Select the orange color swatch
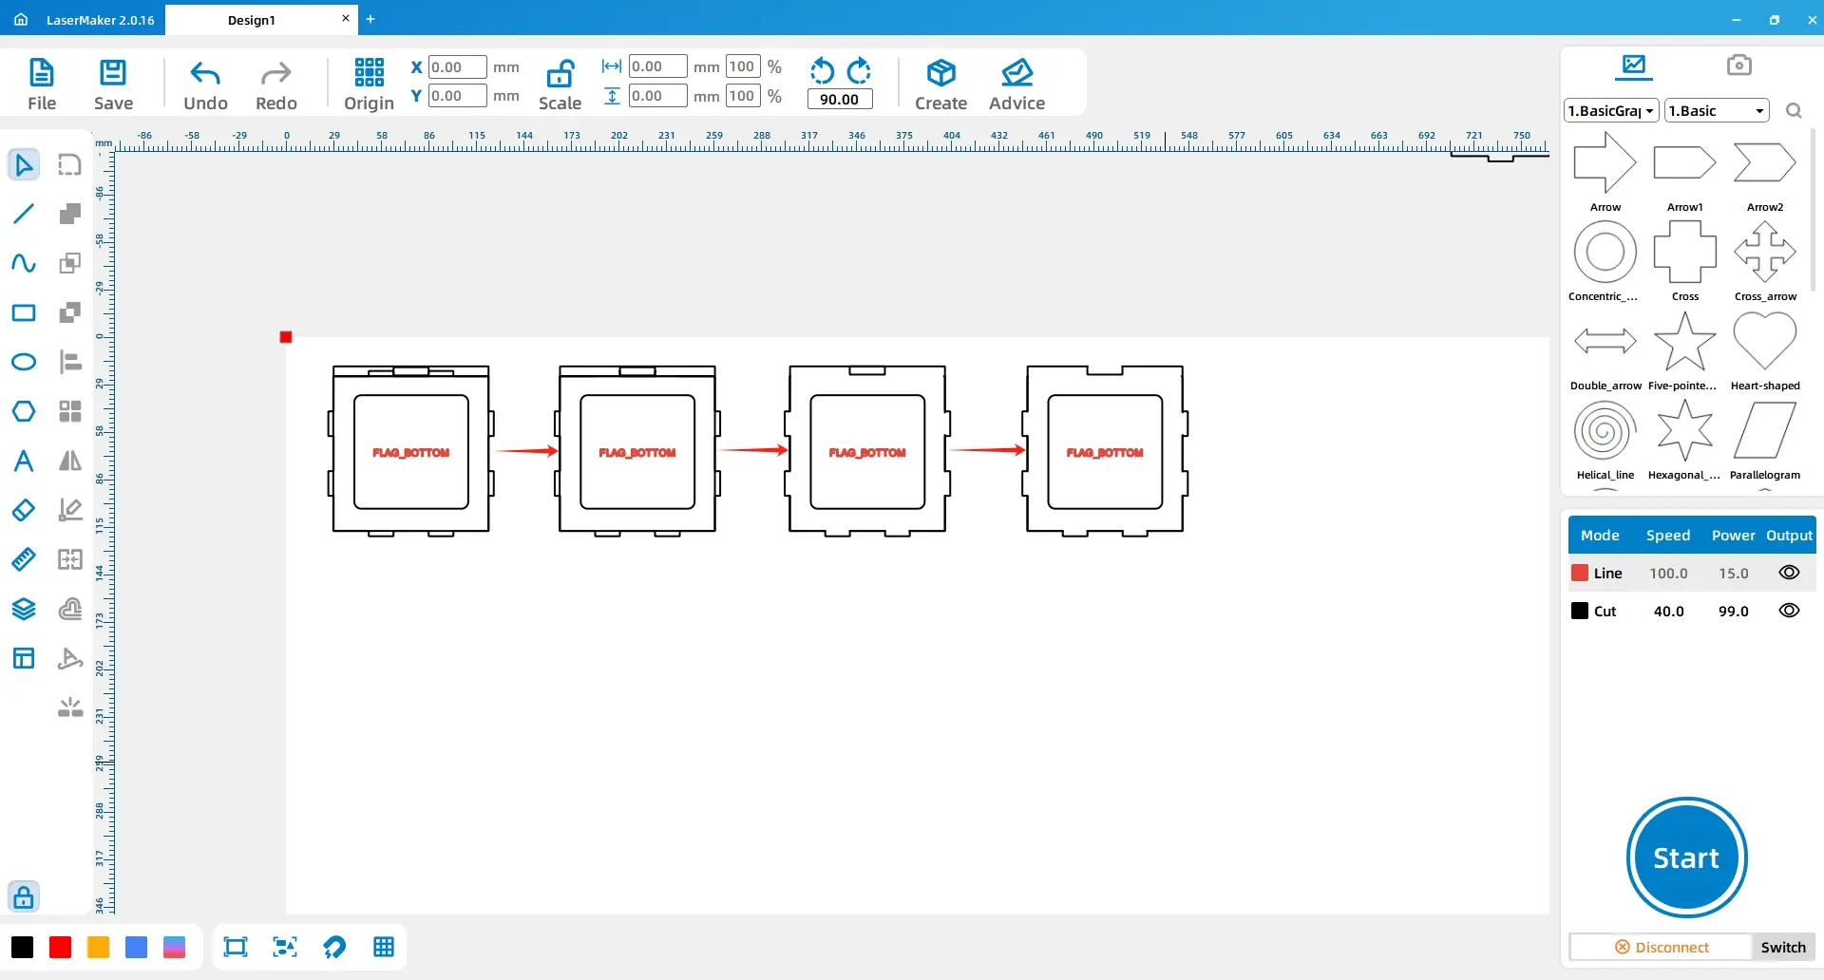1824x980 pixels. pos(98,947)
